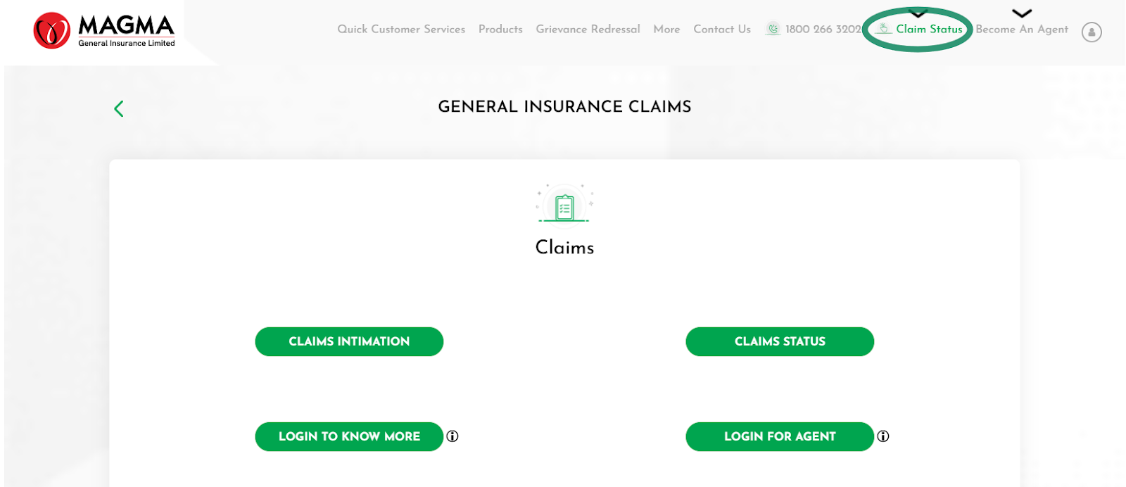Click the Magma General Insurance logo

coord(103,31)
